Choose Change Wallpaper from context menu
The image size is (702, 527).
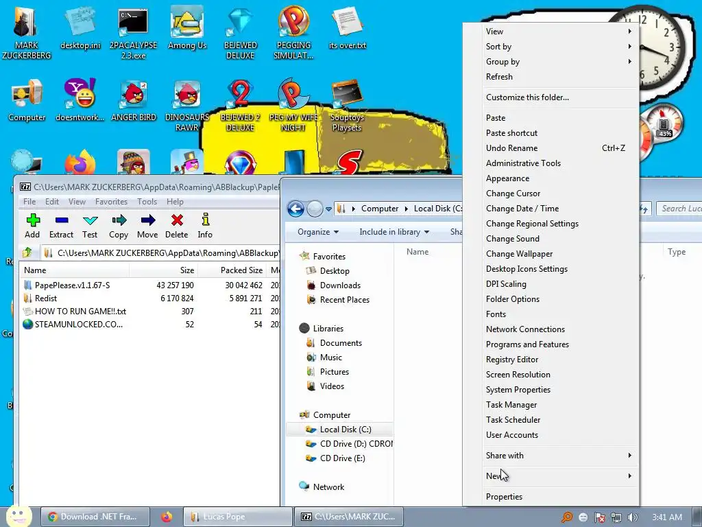pos(559,254)
